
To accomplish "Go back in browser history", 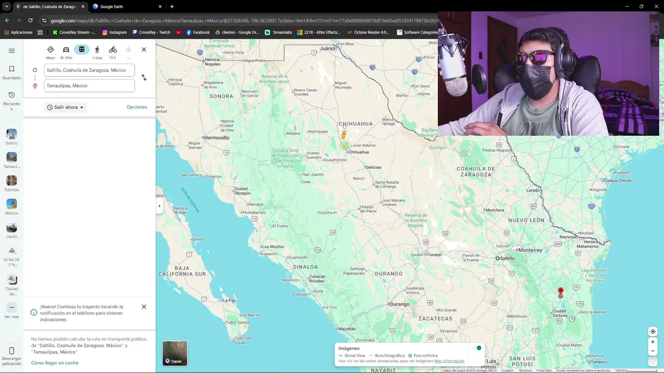I will tap(7, 20).
